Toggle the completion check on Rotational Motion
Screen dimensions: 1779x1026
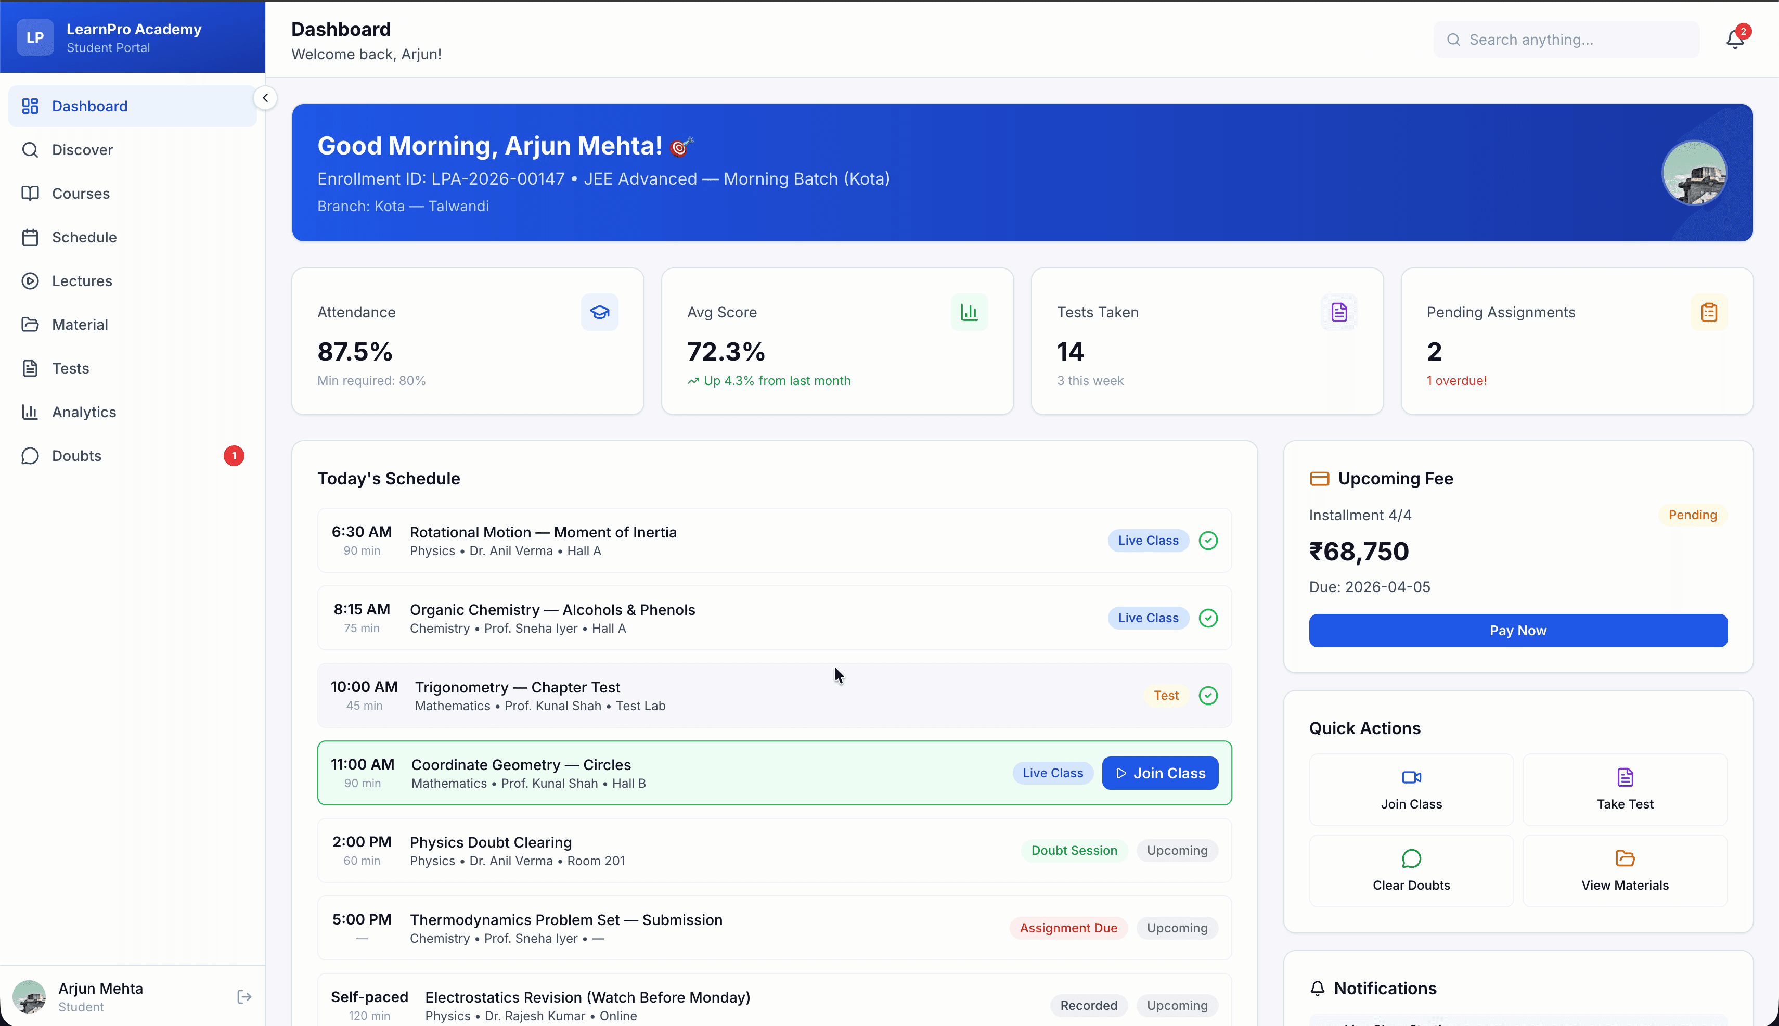click(x=1208, y=540)
